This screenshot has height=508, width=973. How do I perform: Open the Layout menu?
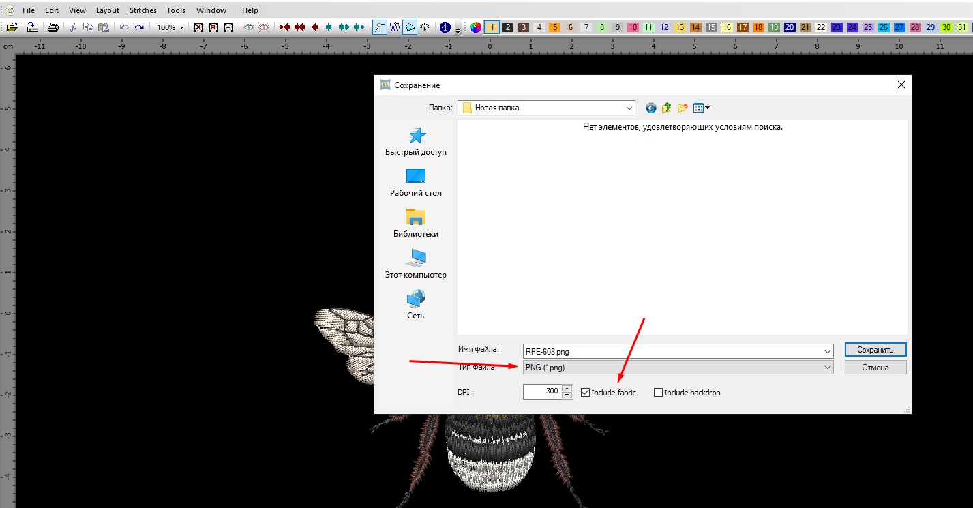(x=107, y=10)
